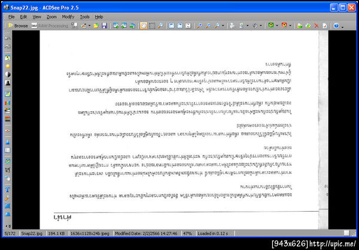Click the yellow folder open icon
This screenshot has height=250, width=359.
[x=96, y=26]
